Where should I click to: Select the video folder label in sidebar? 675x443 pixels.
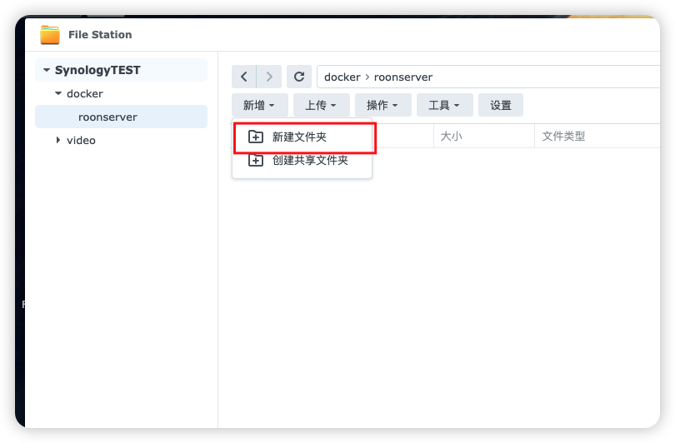(81, 140)
